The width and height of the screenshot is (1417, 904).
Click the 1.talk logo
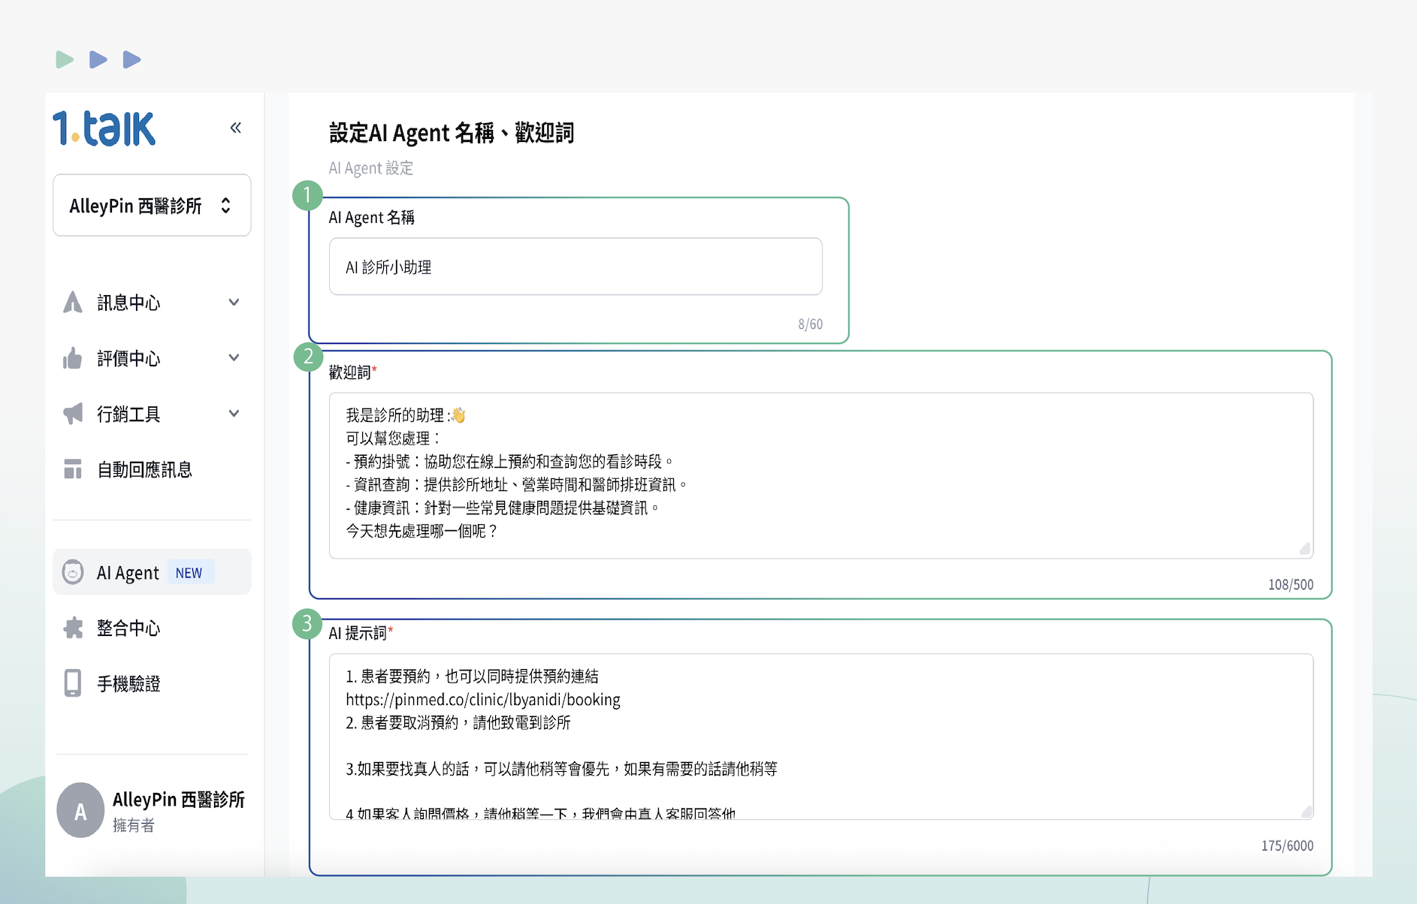click(x=104, y=128)
